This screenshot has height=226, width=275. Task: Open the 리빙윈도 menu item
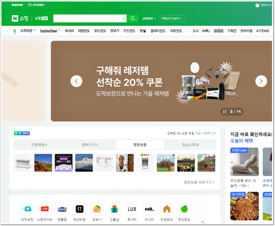(84, 31)
